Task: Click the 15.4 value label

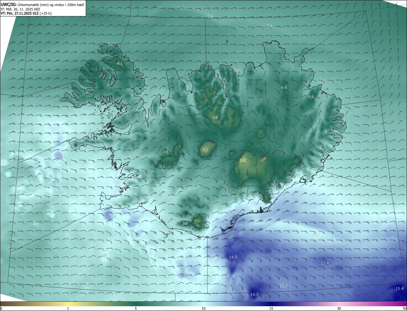Action: (x=399, y=288)
